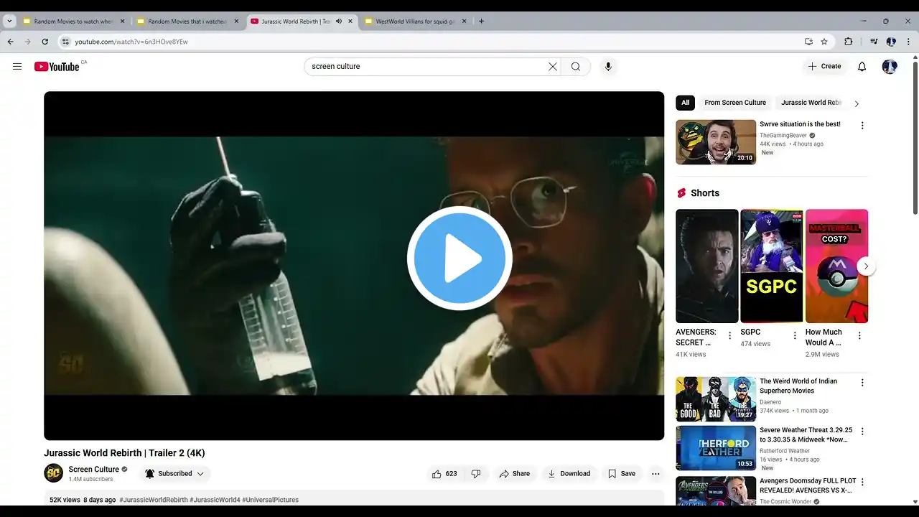The height and width of the screenshot is (517, 919).
Task: Open the tab search dropdown arrow
Action: pyautogui.click(x=9, y=22)
